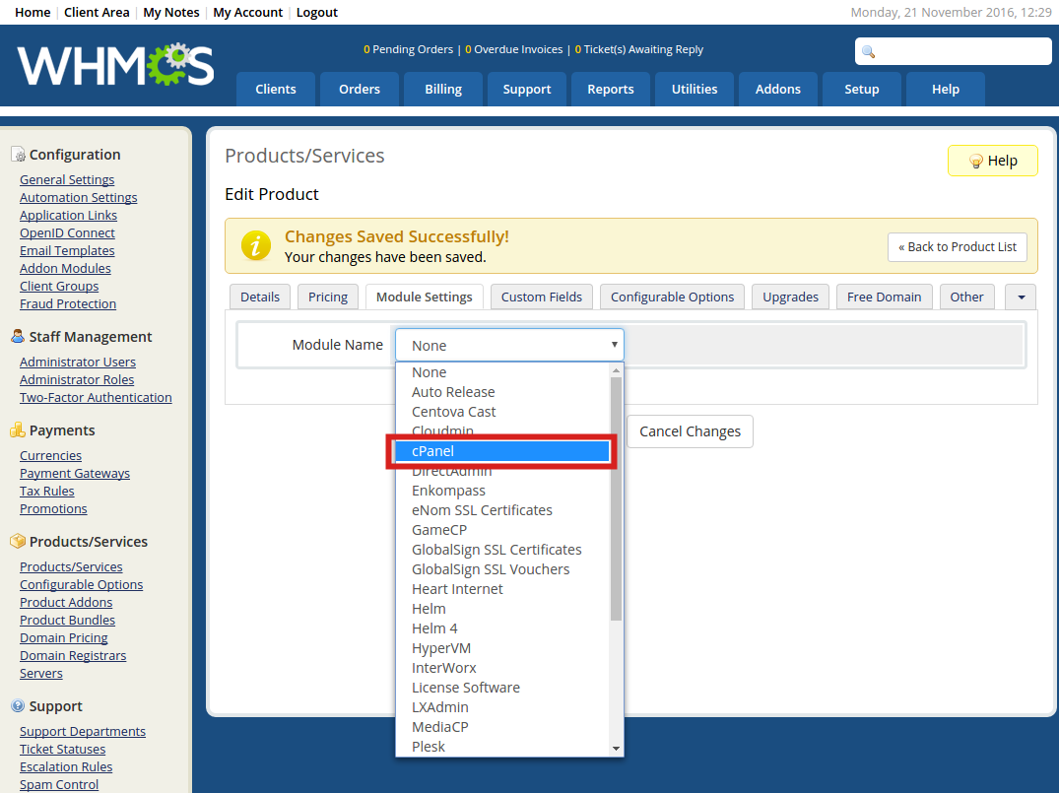Click the Payments coins icon

(18, 430)
